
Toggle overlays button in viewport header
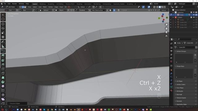tap(149, 7)
